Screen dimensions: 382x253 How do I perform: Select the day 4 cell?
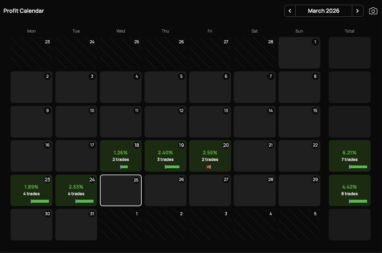121,87
